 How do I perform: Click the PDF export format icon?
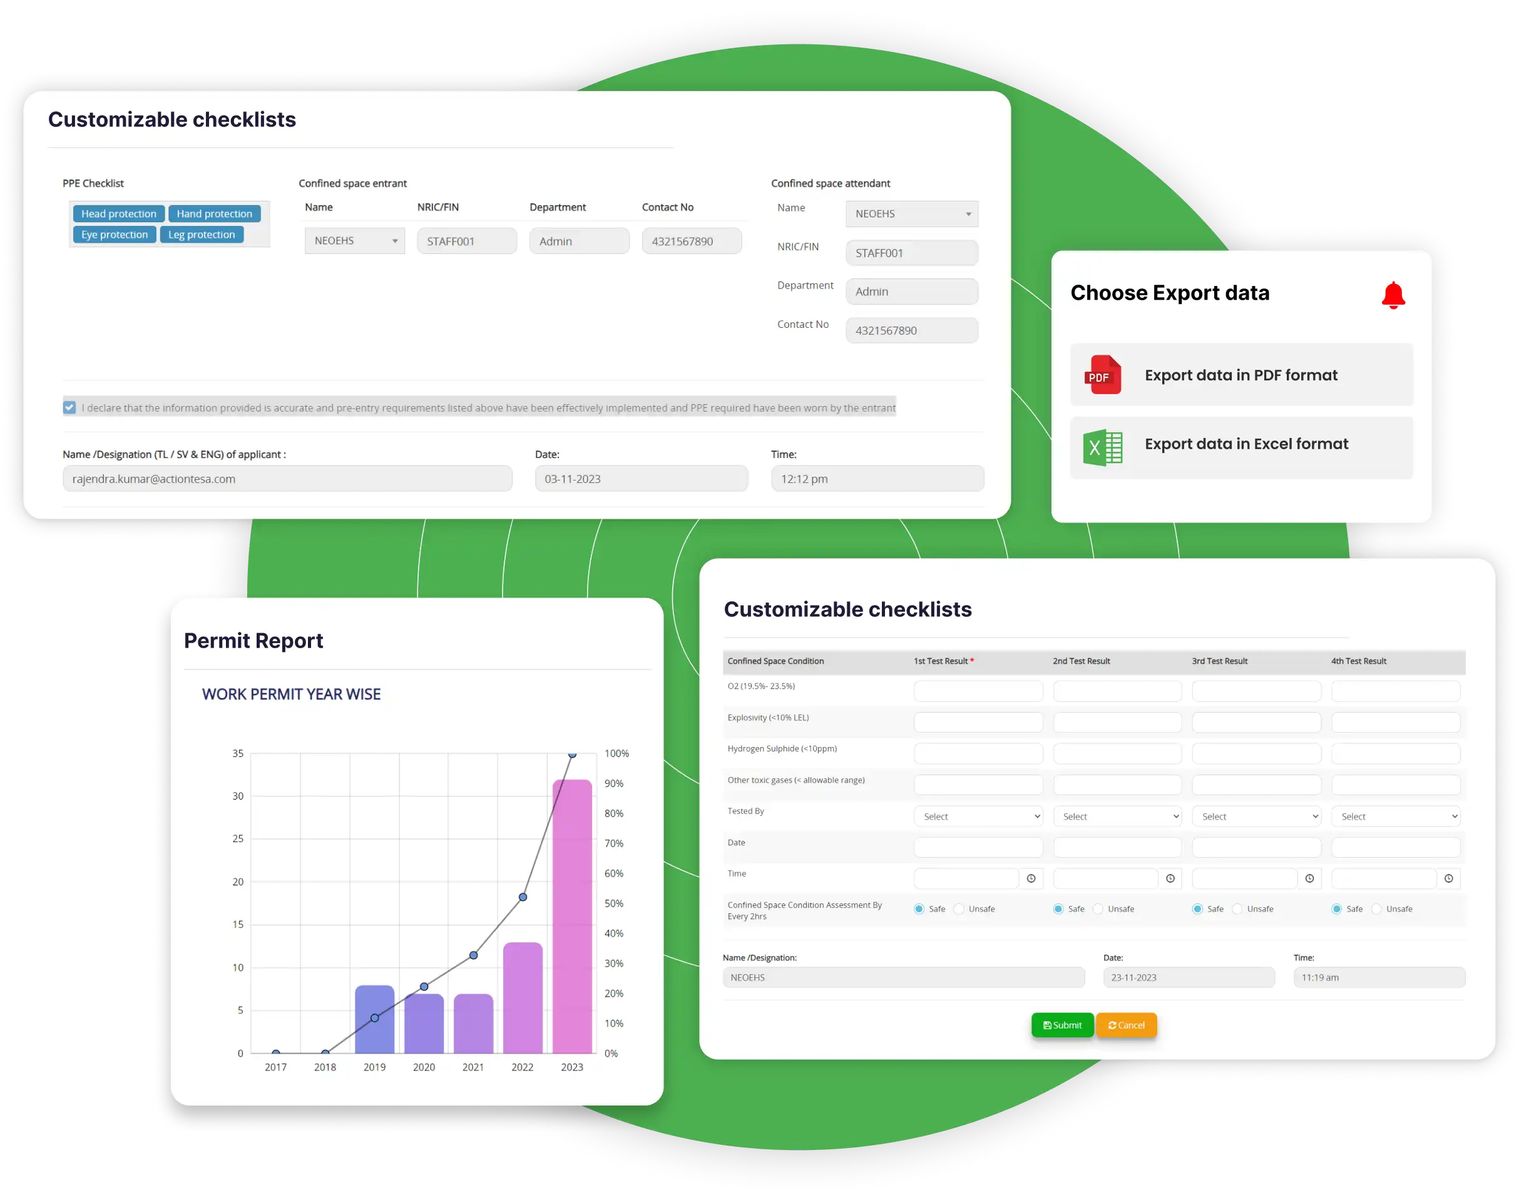(x=1103, y=375)
